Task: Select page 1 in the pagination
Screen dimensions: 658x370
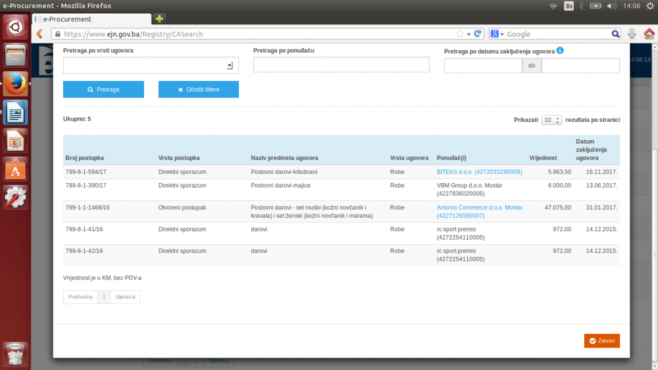Action: click(x=104, y=297)
